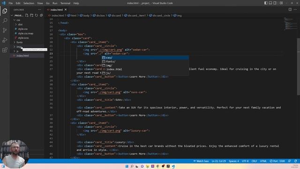Open Explorer views and more actions menu
This screenshot has height=169, width=300.
click(x=39, y=9)
